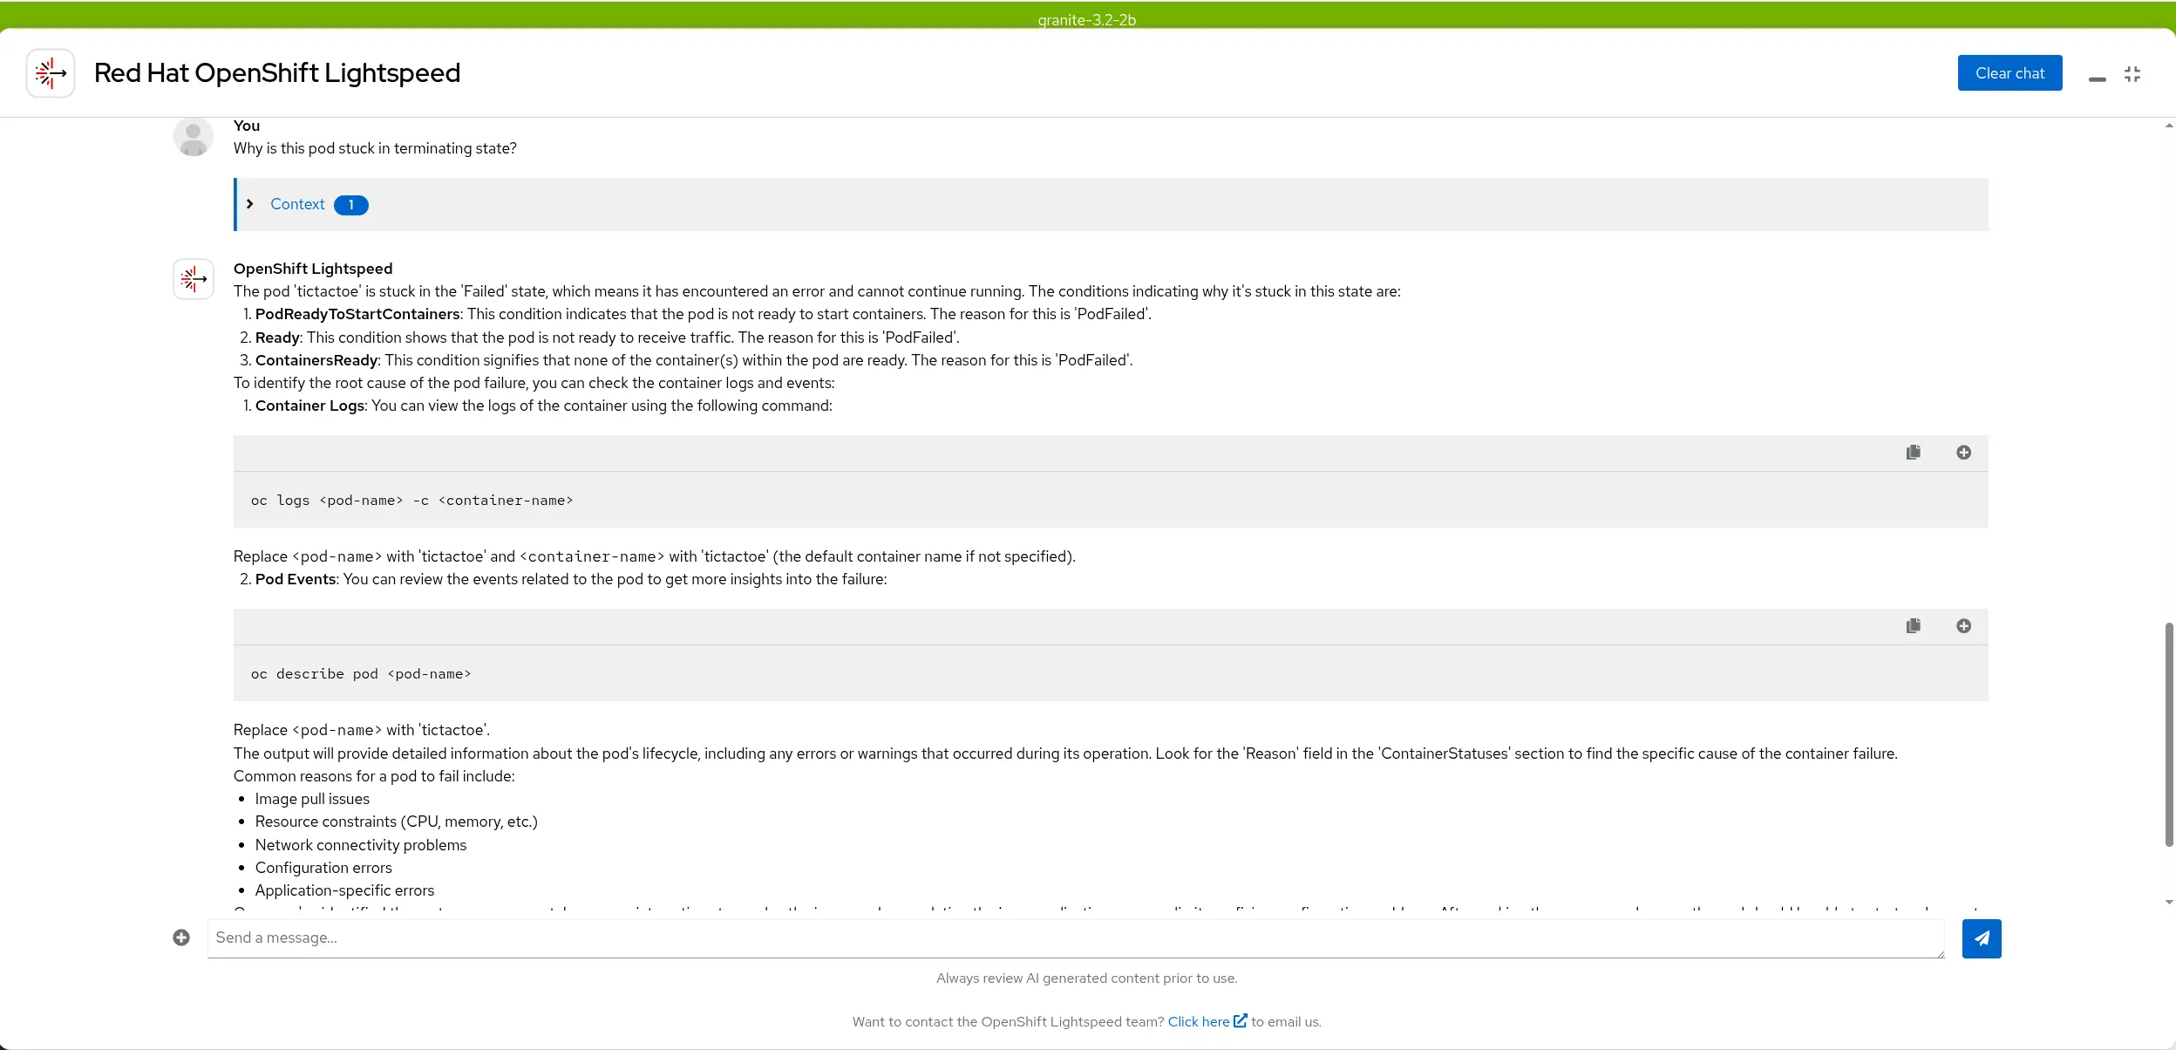Screen dimensions: 2176x1050
Task: Copy the oc describe pod command
Action: pos(1914,626)
